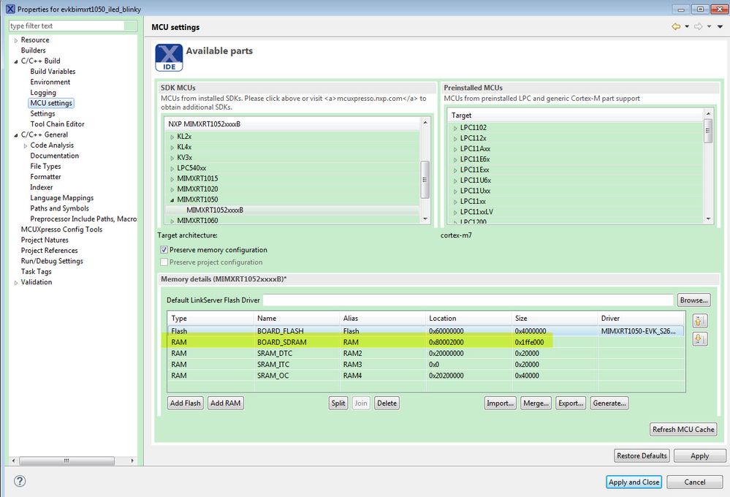Move memory region up with arrow icon
This screenshot has width=730, height=497.
click(699, 321)
